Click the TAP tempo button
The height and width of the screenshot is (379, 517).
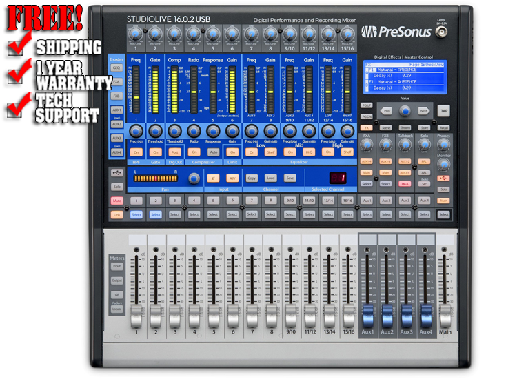(x=444, y=111)
